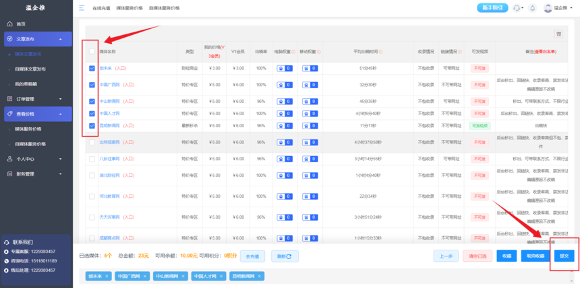
Task: Open 在线充值 in the top menu
Action: (101, 8)
